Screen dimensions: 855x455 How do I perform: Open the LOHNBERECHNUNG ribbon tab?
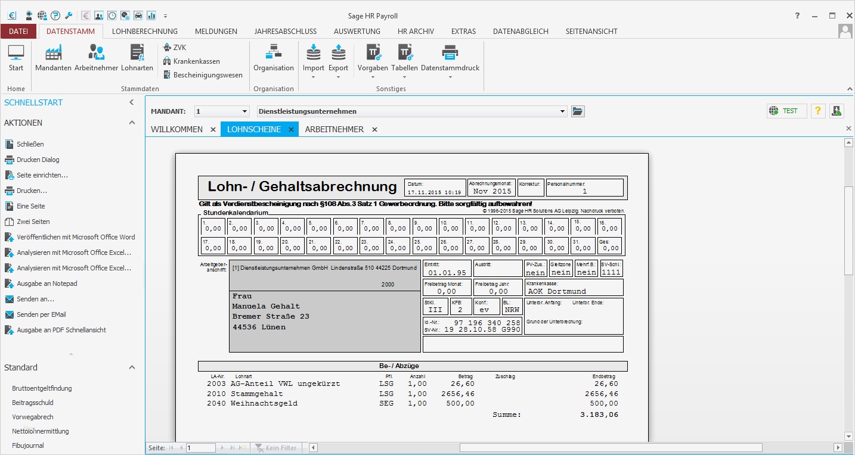pyautogui.click(x=145, y=31)
